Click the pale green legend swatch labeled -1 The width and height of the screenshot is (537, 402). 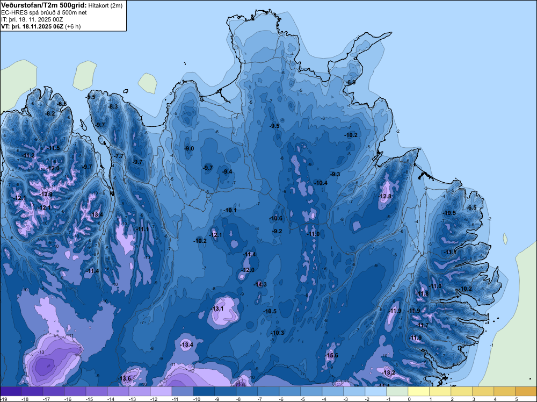coord(397,391)
